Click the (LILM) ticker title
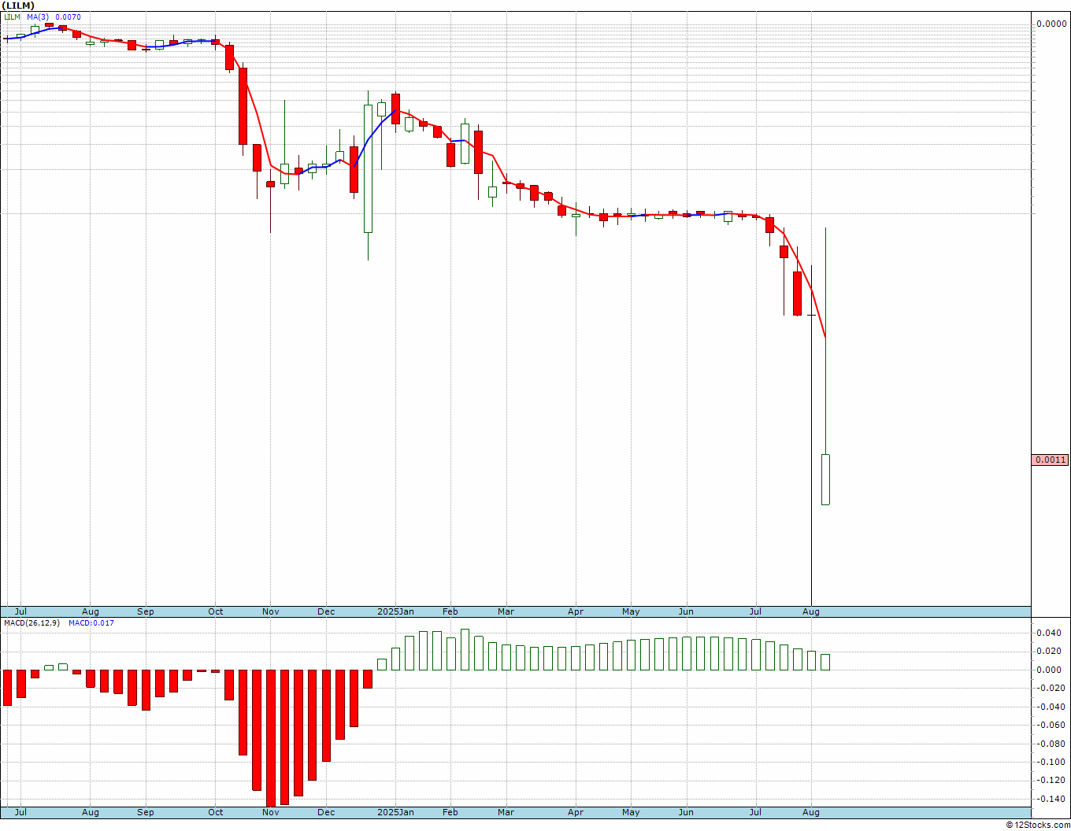This screenshot has width=1071, height=831. pos(17,6)
